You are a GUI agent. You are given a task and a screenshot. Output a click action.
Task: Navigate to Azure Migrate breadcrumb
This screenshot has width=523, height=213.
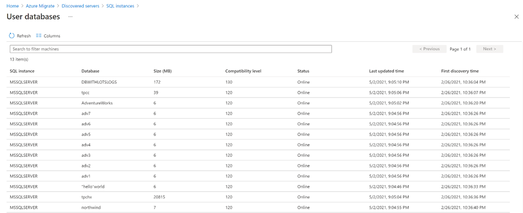coord(40,6)
